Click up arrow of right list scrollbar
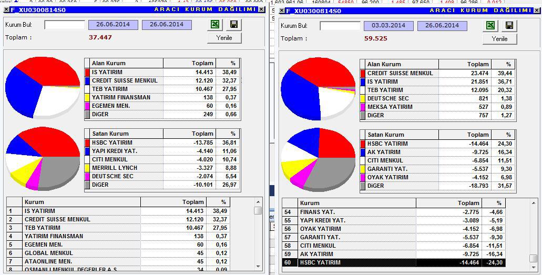Screen dimensions: 542x275 [x=534, y=203]
